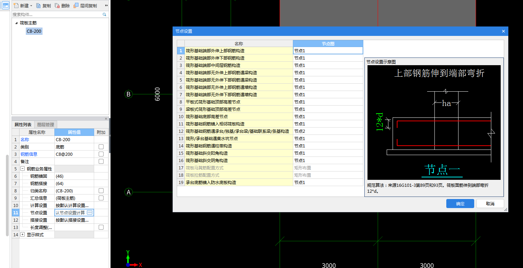Select row 筏形基础斜交阳角构造

[x=239, y=153]
